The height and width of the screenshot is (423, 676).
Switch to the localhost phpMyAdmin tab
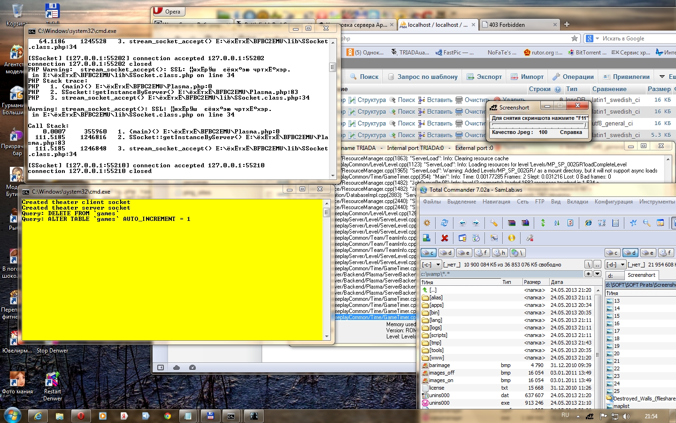pyautogui.click(x=438, y=24)
